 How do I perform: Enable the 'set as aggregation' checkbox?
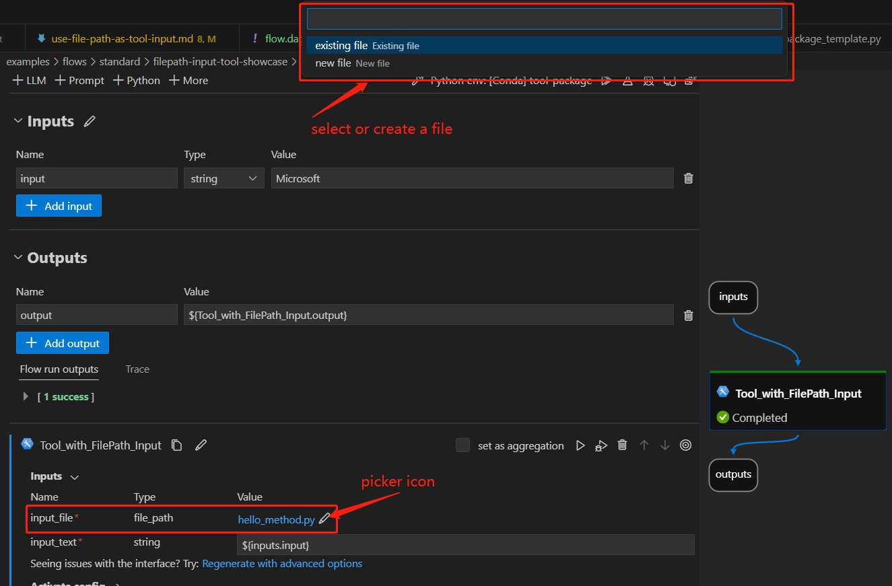point(462,445)
